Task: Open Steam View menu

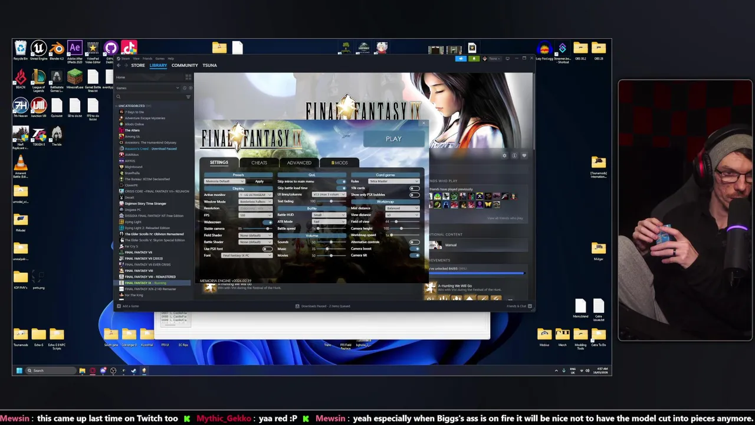Action: [x=136, y=58]
